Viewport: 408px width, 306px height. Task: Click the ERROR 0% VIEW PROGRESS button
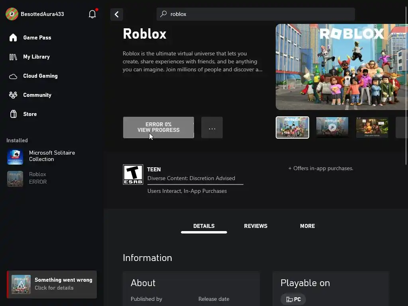(159, 127)
